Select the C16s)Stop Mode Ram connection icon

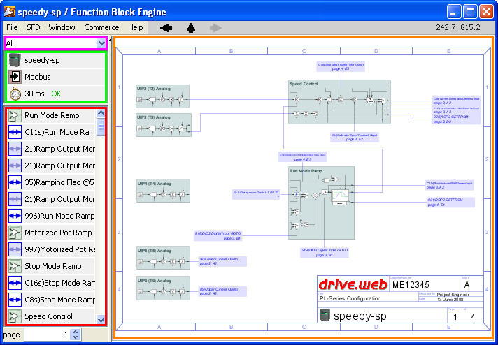[15, 283]
